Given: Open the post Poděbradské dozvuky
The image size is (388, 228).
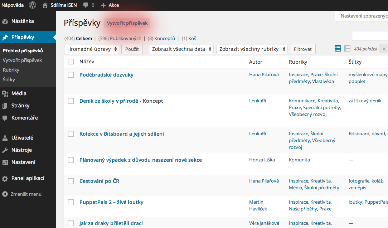Looking at the screenshot, I should 106,75.
